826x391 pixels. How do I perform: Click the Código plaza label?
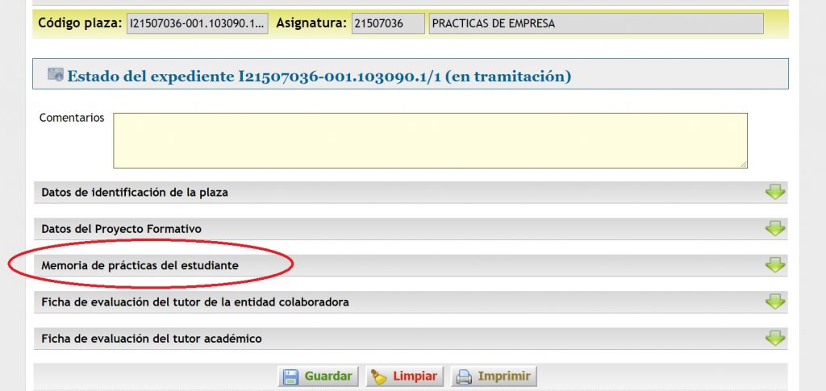coord(80,23)
